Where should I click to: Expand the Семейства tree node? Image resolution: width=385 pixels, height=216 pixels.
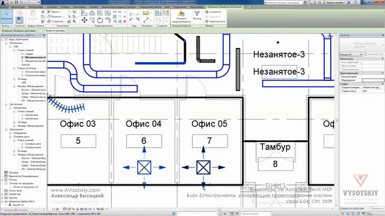pos(2,194)
